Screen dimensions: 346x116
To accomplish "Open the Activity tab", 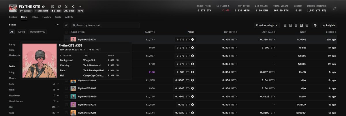I will tap(69, 17).
